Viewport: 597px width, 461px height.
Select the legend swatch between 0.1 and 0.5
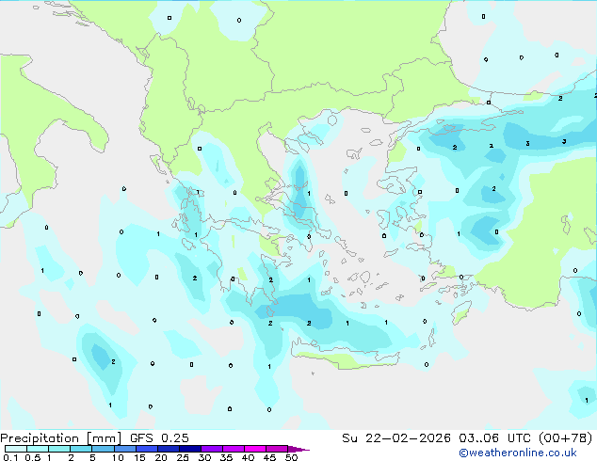tap(16, 449)
